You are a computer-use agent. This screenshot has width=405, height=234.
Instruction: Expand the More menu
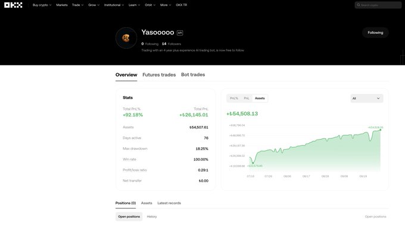pos(166,5)
